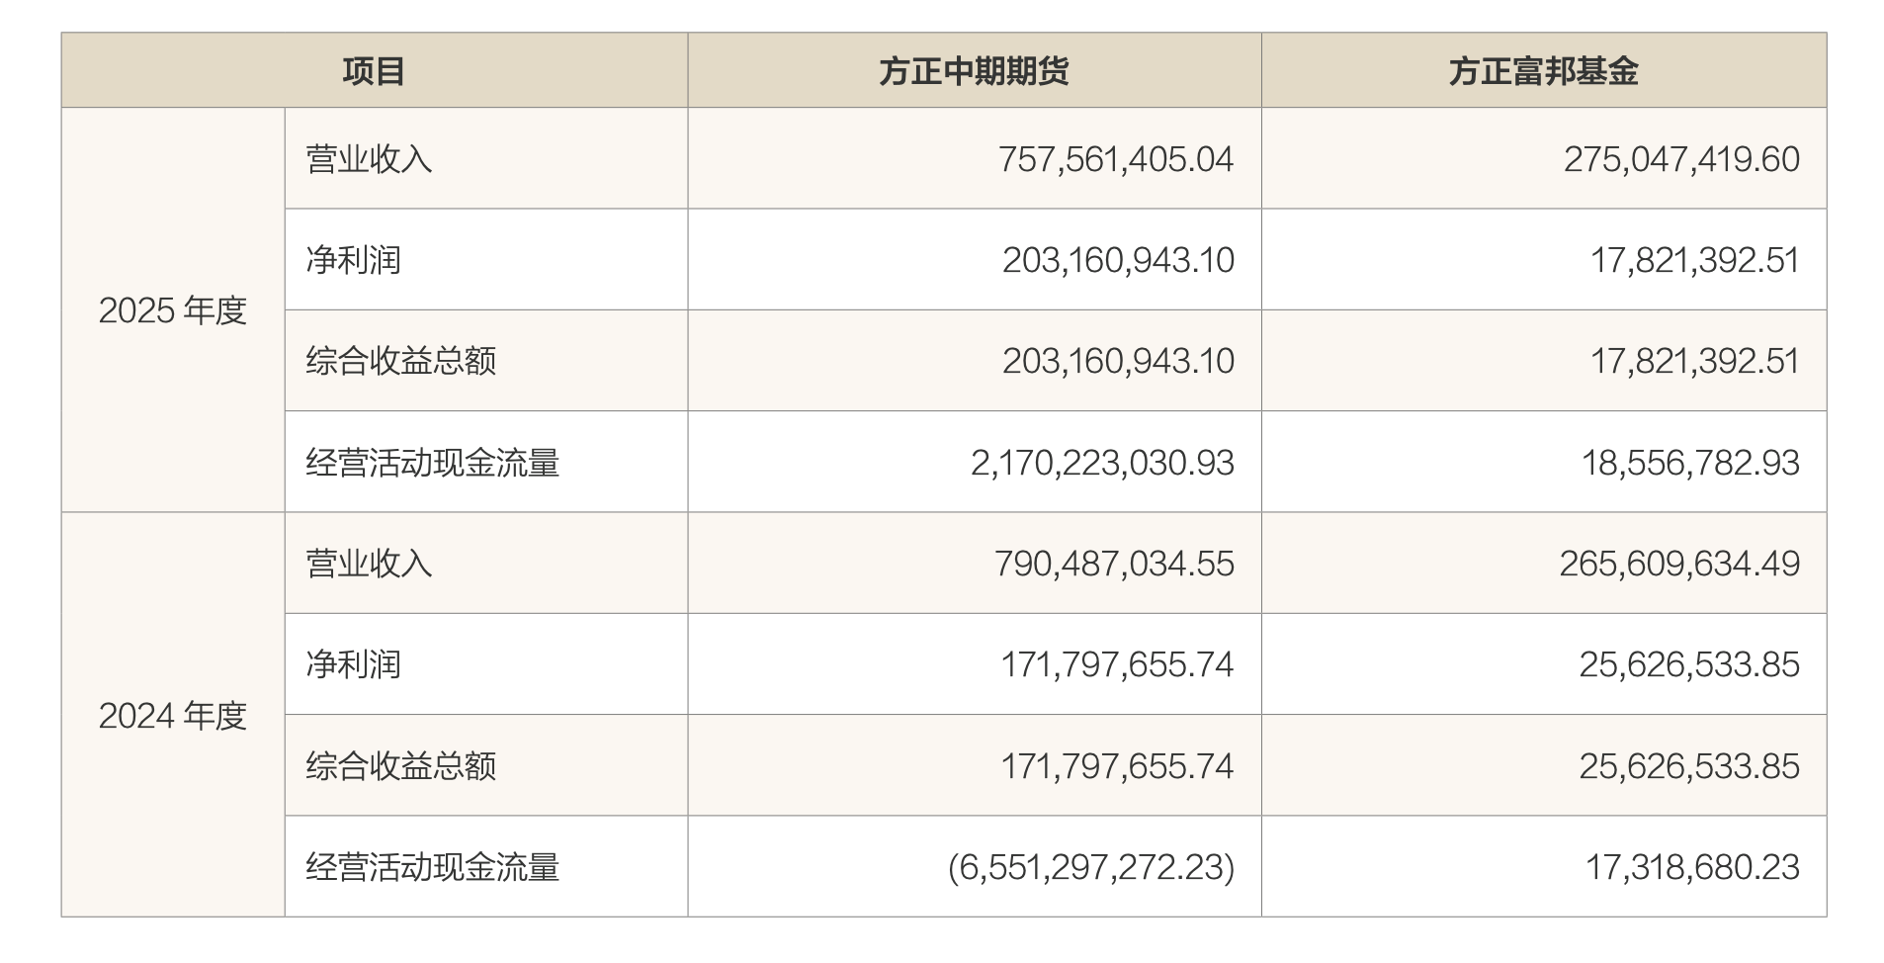Image resolution: width=1884 pixels, height=963 pixels.
Task: Select the value 17,318,680.23
Action: pos(1692,867)
